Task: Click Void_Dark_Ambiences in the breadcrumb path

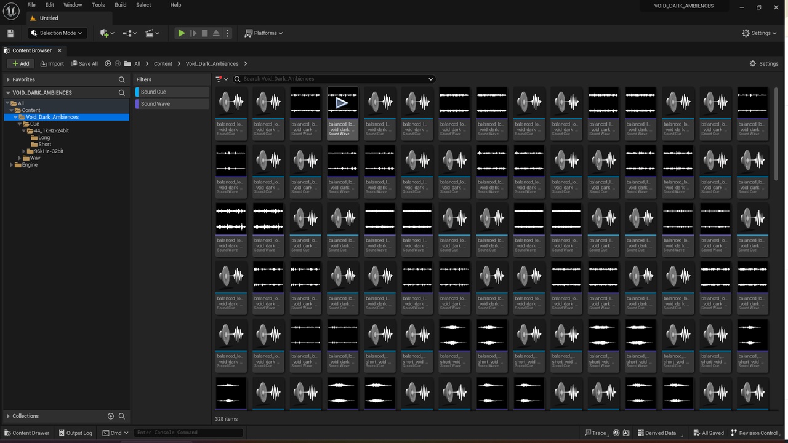Action: click(x=212, y=63)
